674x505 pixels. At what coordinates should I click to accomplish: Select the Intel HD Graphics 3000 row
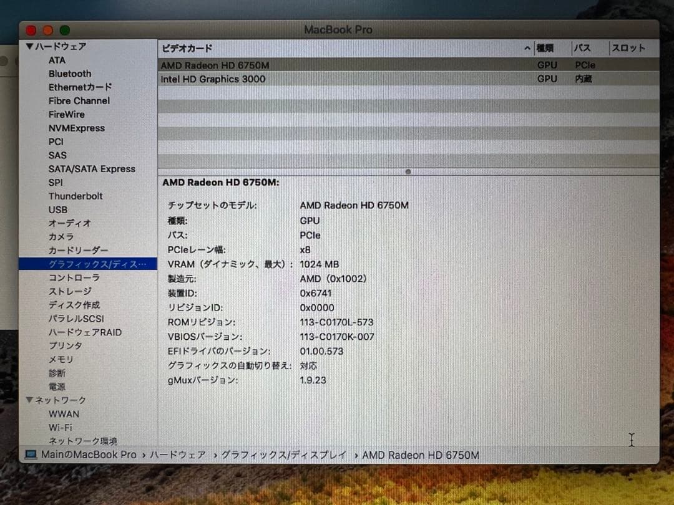tap(214, 79)
